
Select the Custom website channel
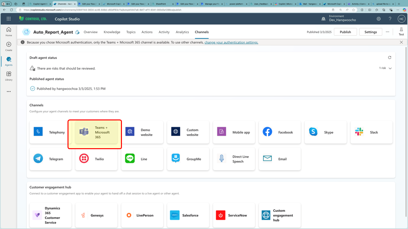coord(188,132)
